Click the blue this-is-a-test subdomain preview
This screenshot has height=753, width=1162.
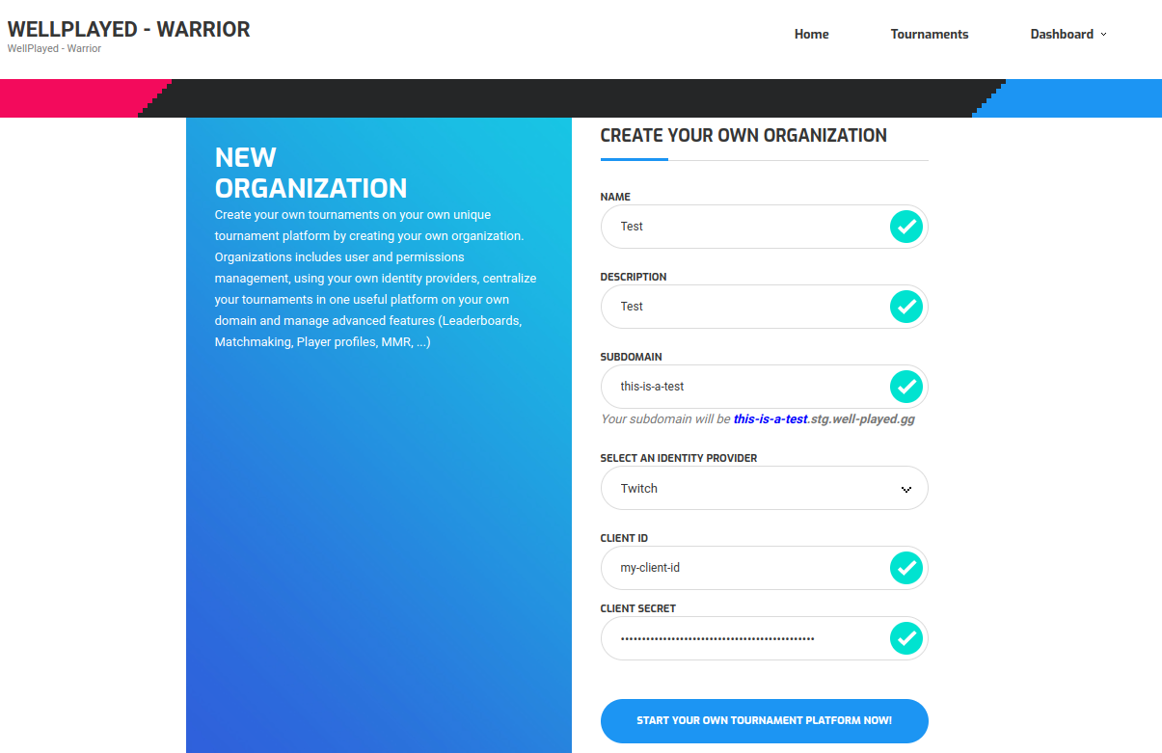click(770, 419)
